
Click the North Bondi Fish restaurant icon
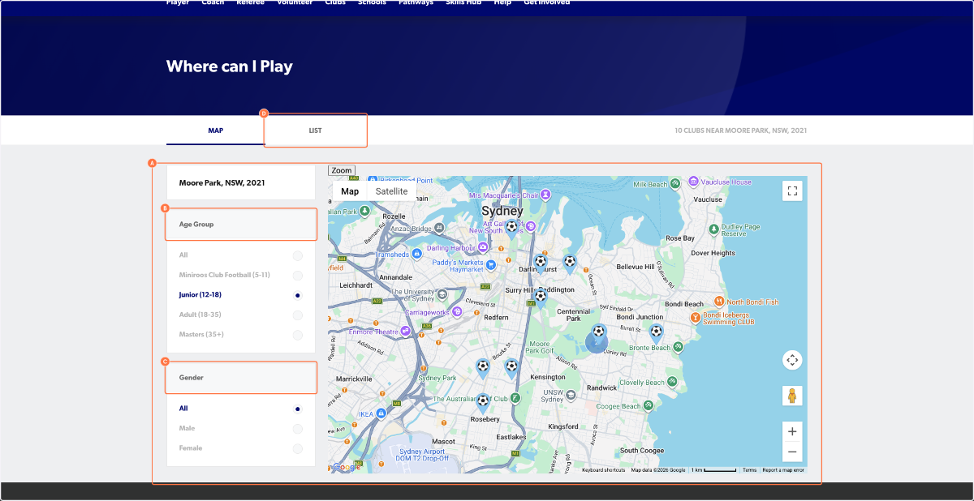(x=718, y=302)
